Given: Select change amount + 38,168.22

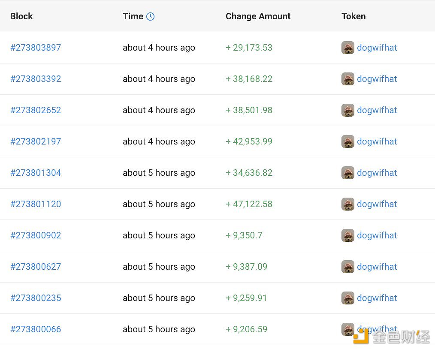Looking at the screenshot, I should (x=249, y=79).
